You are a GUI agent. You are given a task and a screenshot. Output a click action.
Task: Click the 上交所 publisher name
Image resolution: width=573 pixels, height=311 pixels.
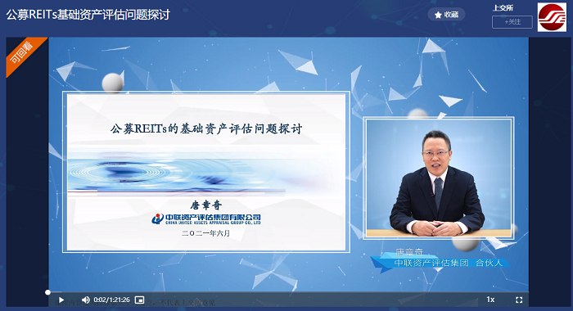point(503,7)
